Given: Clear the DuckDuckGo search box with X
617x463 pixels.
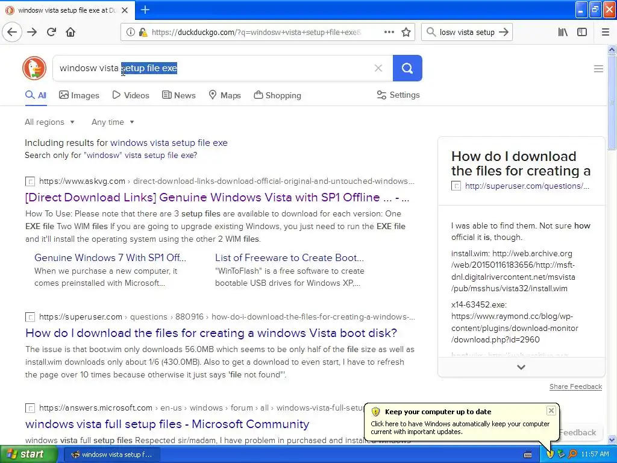Looking at the screenshot, I should pyautogui.click(x=378, y=68).
